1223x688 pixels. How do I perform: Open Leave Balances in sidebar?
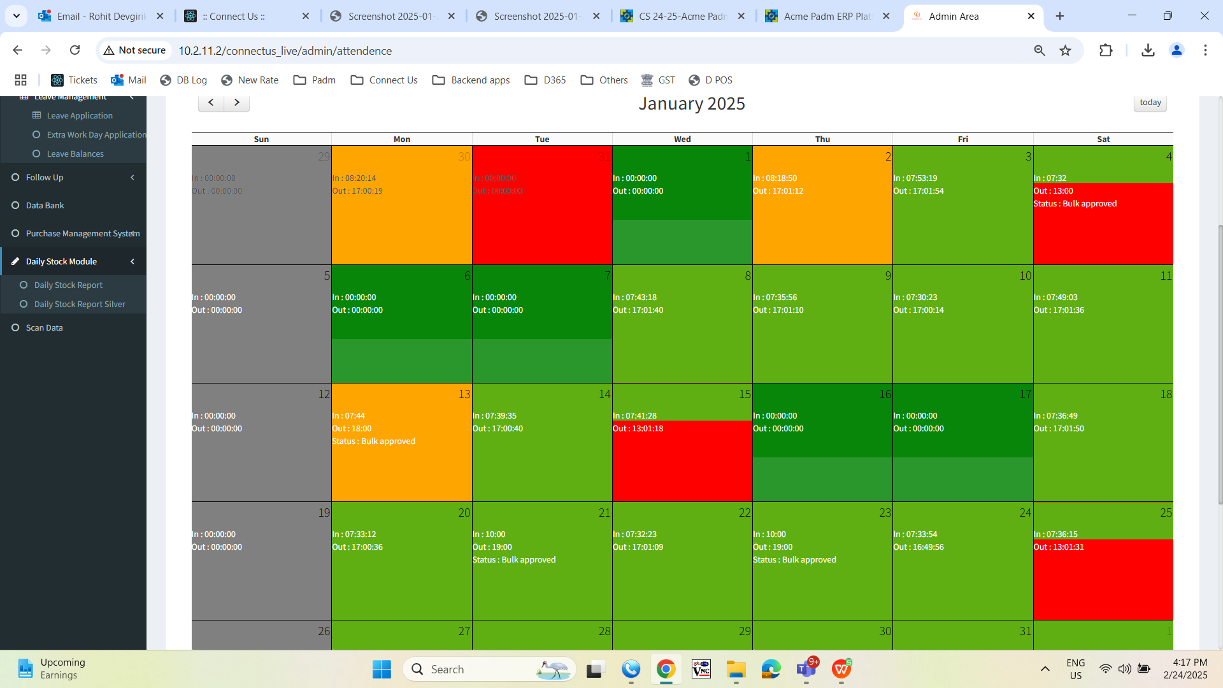coord(75,154)
